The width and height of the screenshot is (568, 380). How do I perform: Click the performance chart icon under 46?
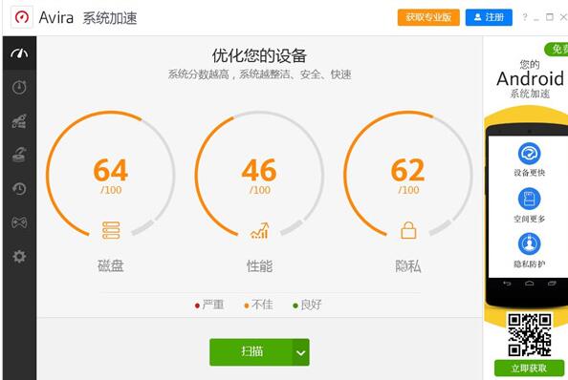point(260,231)
